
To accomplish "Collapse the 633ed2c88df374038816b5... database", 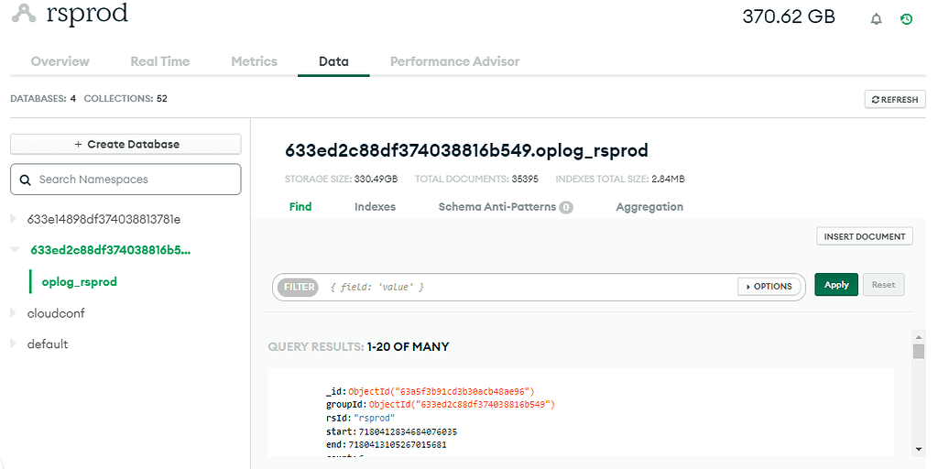I will click(14, 250).
